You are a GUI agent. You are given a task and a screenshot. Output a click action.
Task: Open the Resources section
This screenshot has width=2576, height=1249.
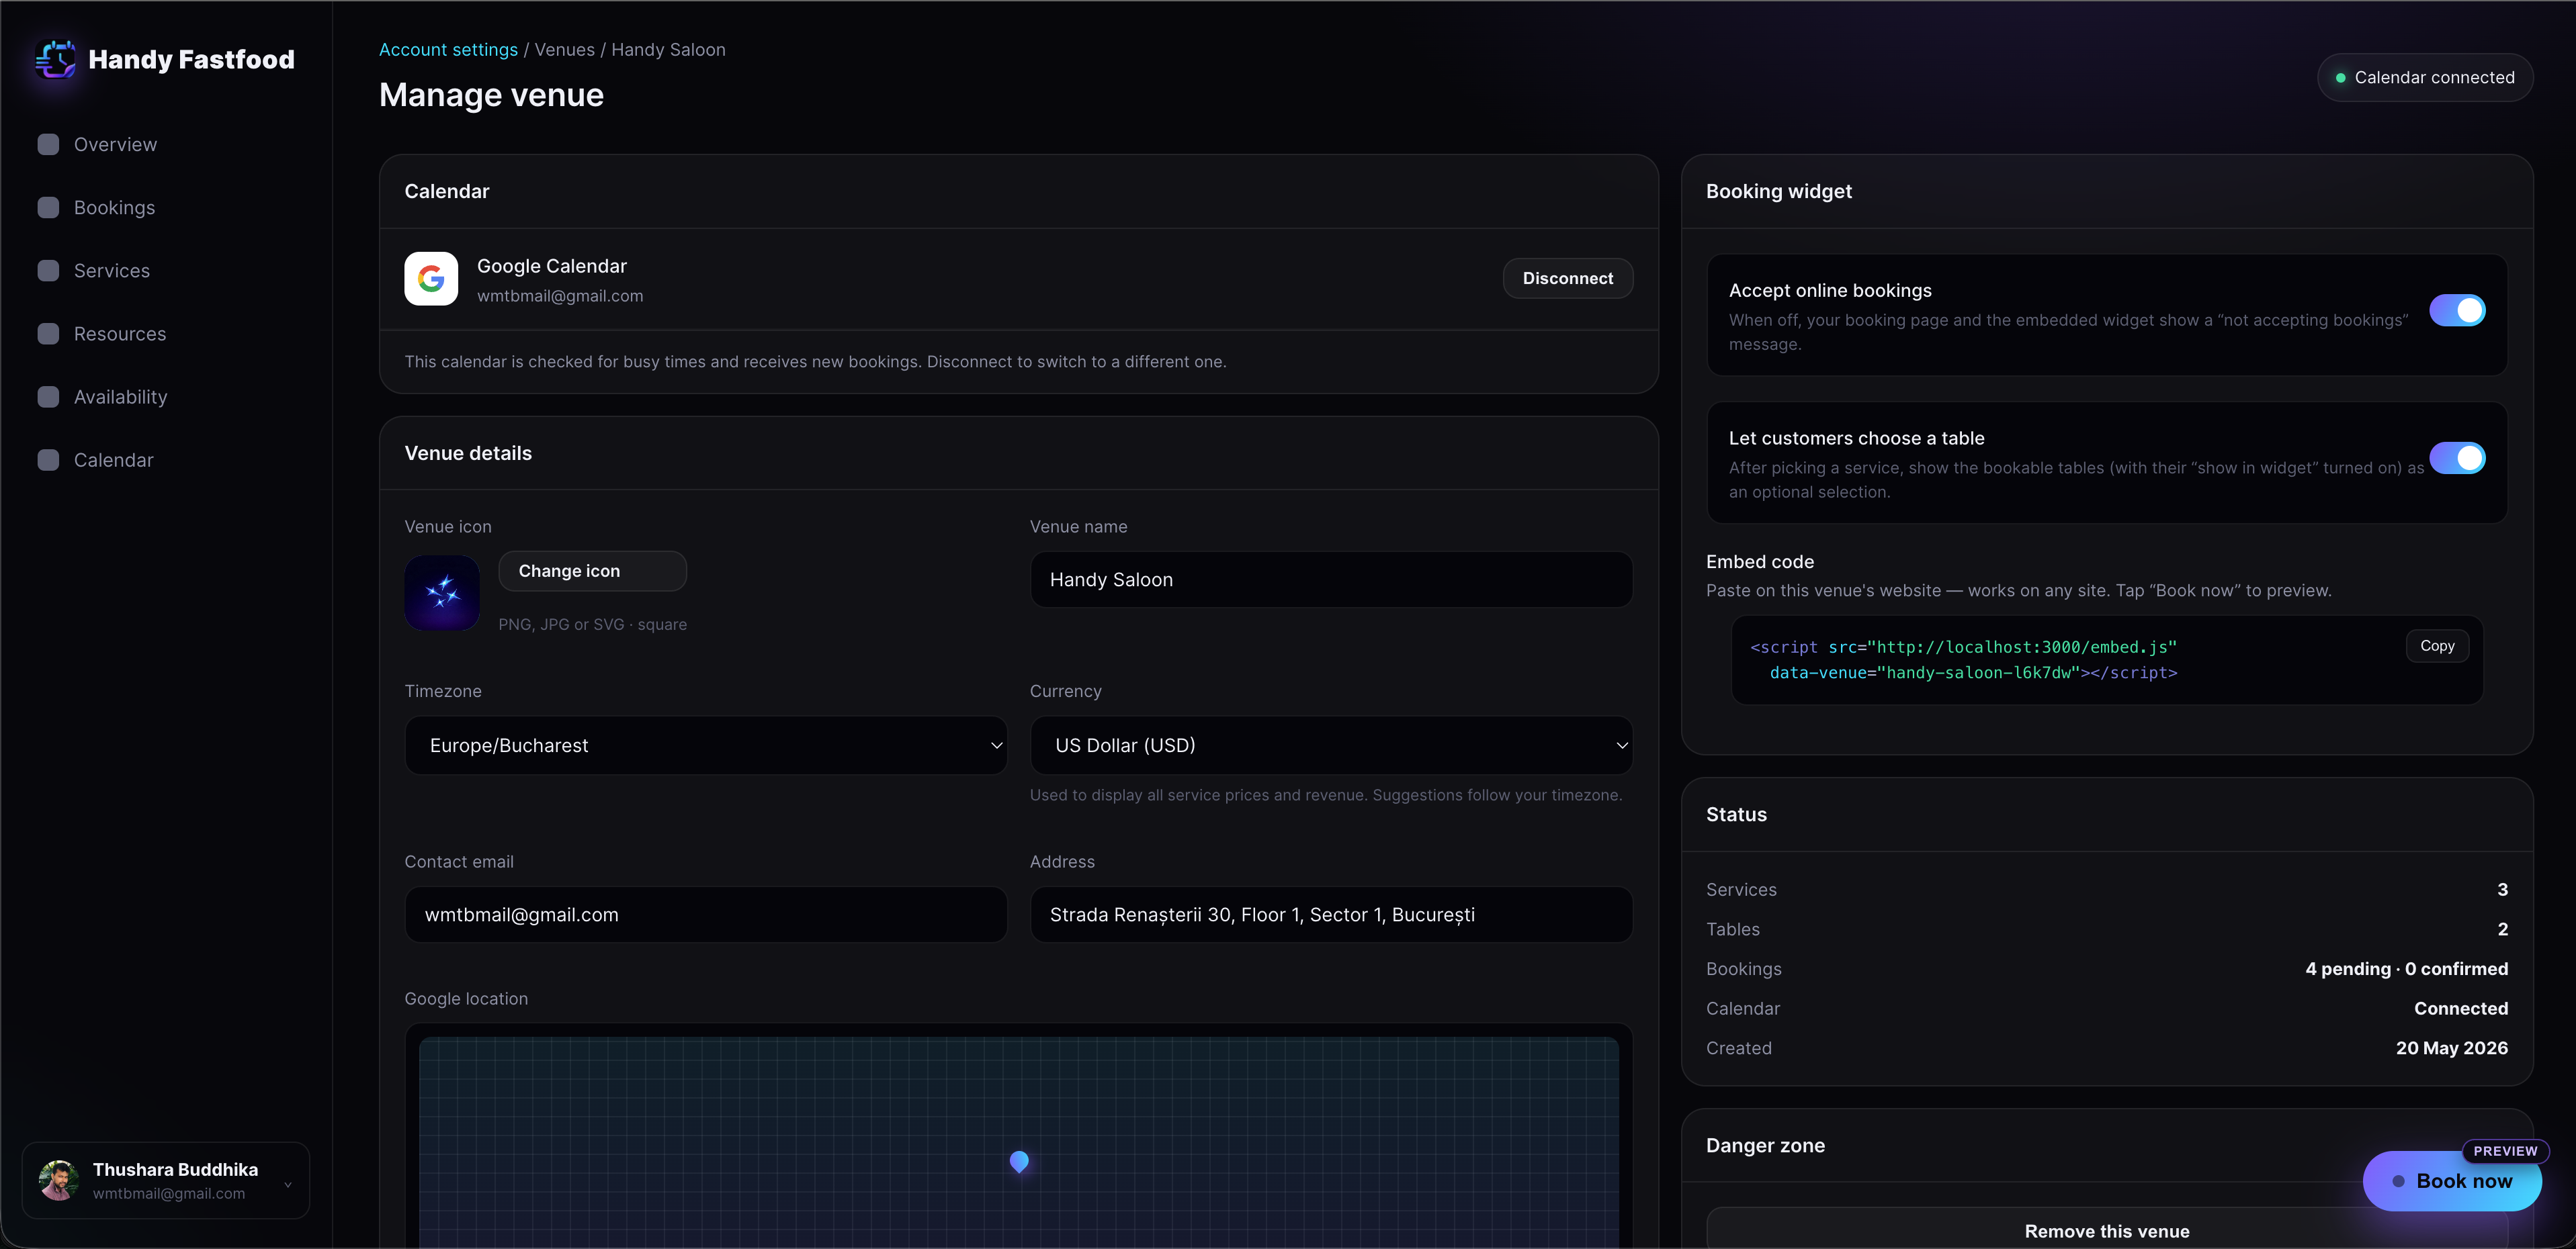120,333
